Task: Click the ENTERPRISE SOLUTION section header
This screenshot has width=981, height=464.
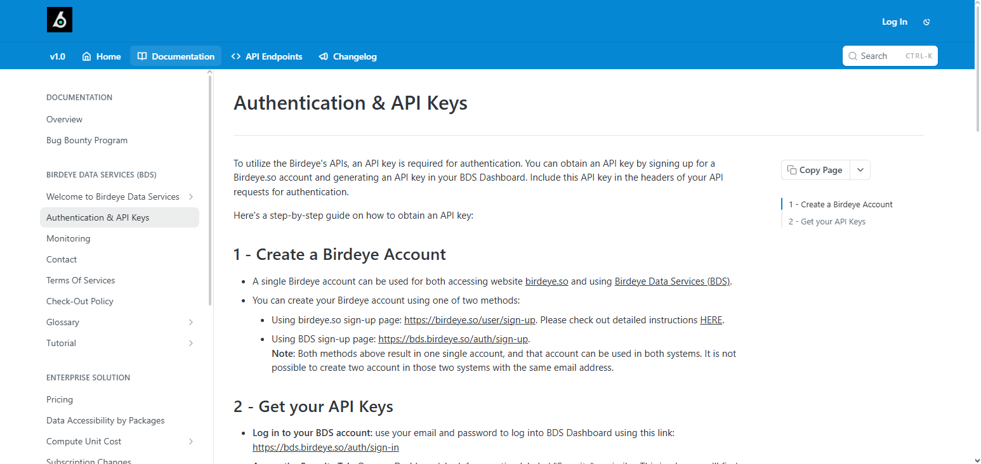Action: [x=88, y=378]
